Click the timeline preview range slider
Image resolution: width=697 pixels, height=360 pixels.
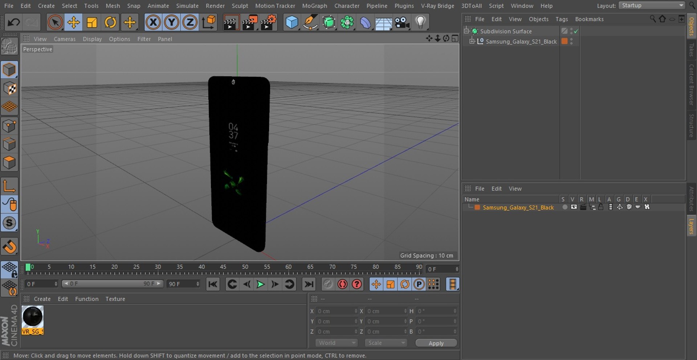tap(112, 284)
